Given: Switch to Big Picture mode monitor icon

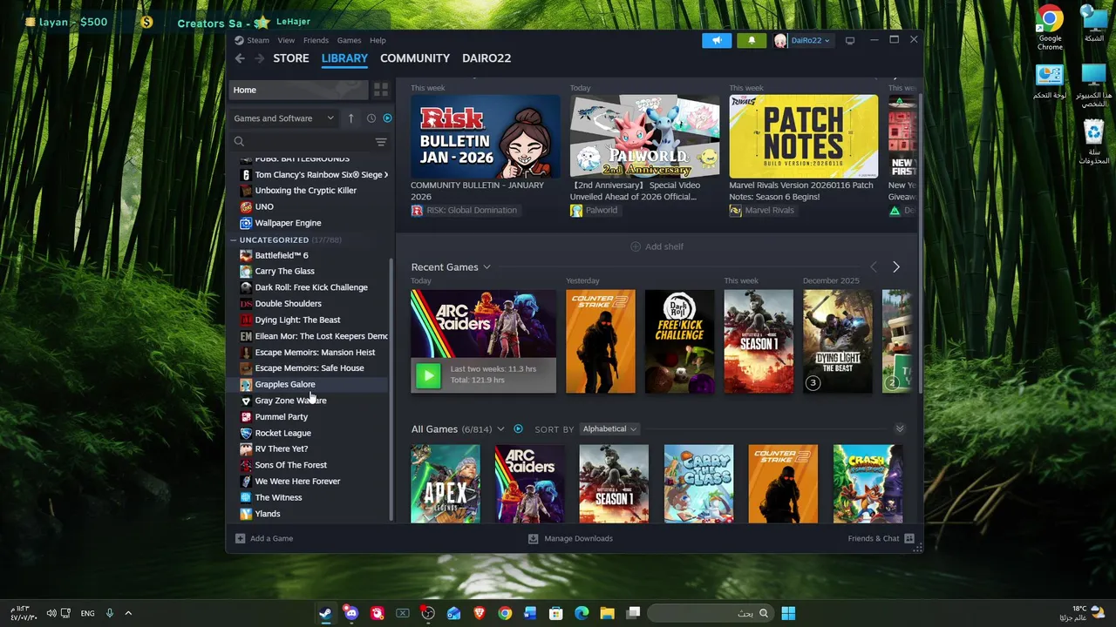Looking at the screenshot, I should pyautogui.click(x=850, y=40).
